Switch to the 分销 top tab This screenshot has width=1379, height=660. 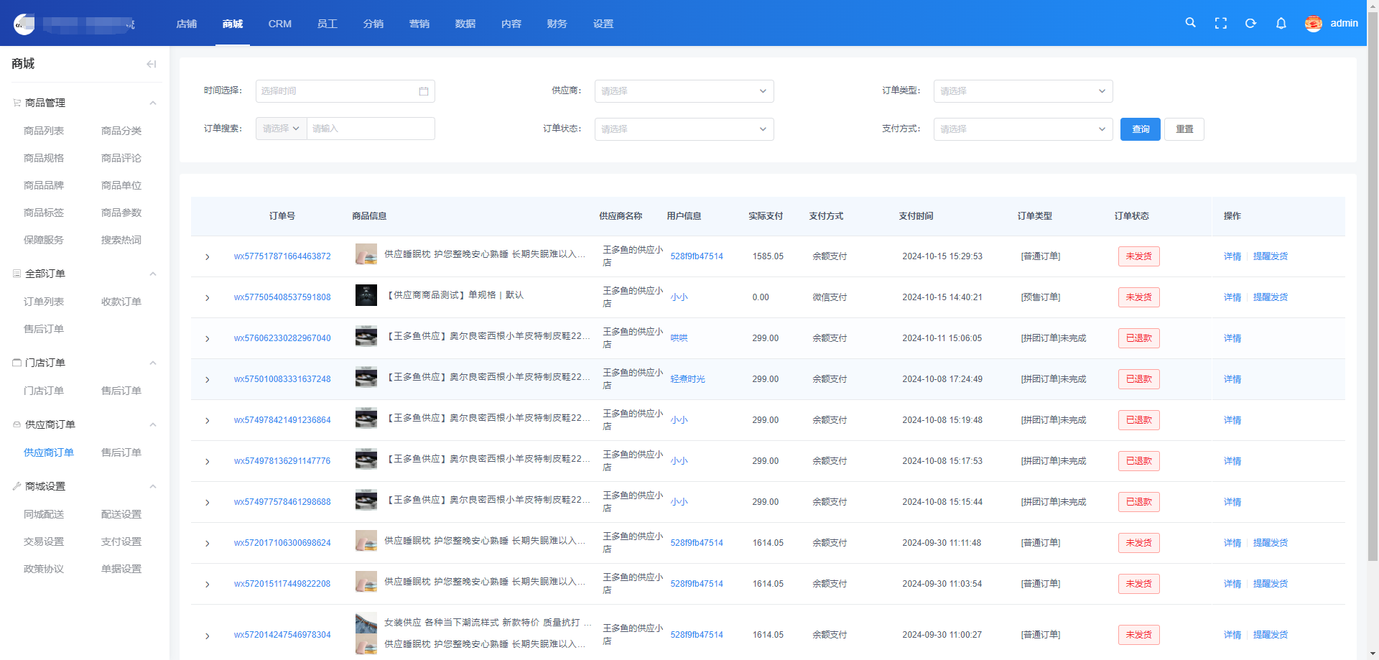coord(373,24)
